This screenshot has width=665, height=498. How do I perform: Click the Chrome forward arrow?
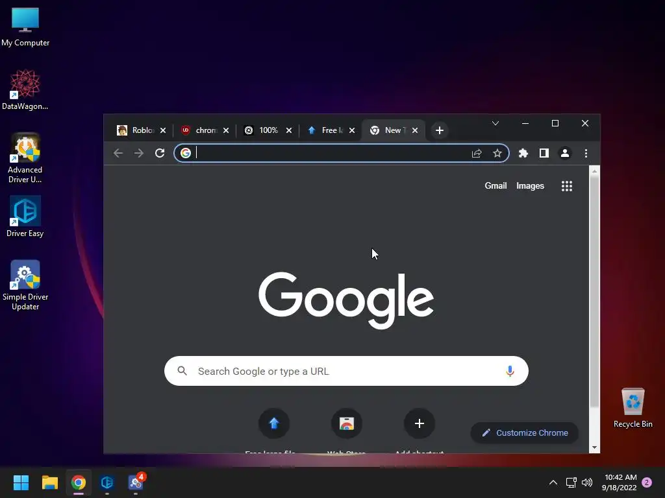click(x=139, y=153)
